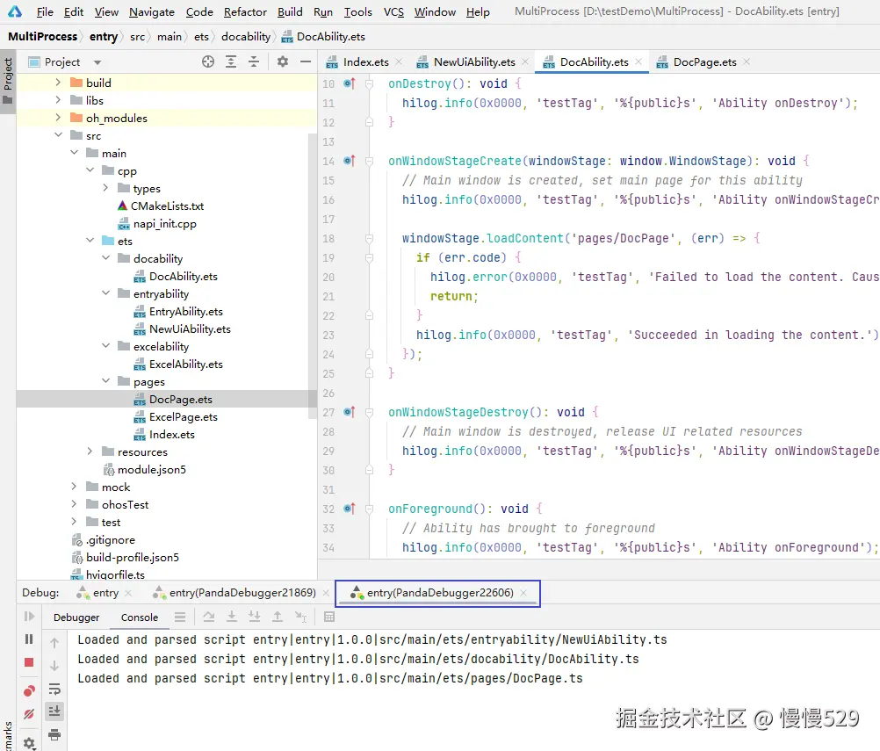
Task: Collapse the src folder
Action: 58,135
